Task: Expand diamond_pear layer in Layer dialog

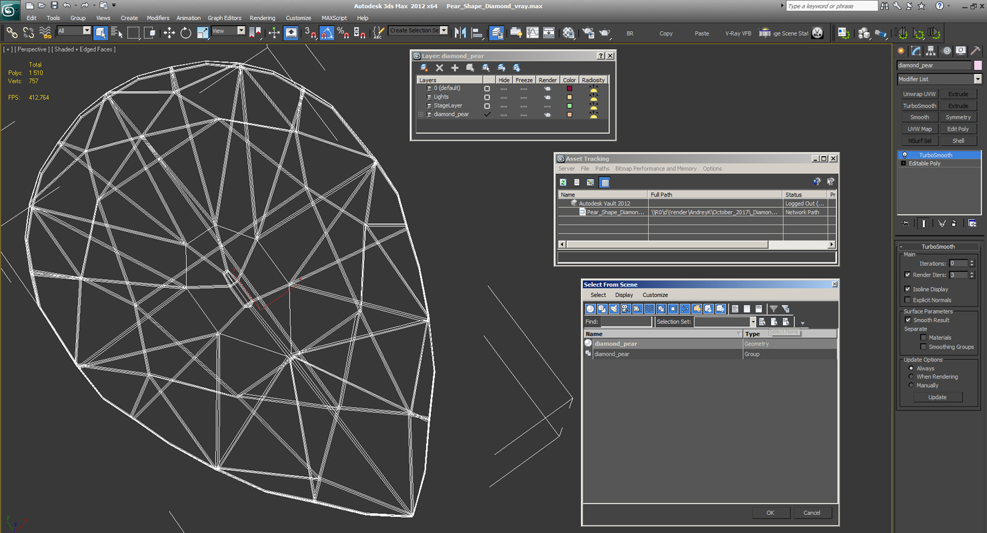Action: click(x=421, y=115)
